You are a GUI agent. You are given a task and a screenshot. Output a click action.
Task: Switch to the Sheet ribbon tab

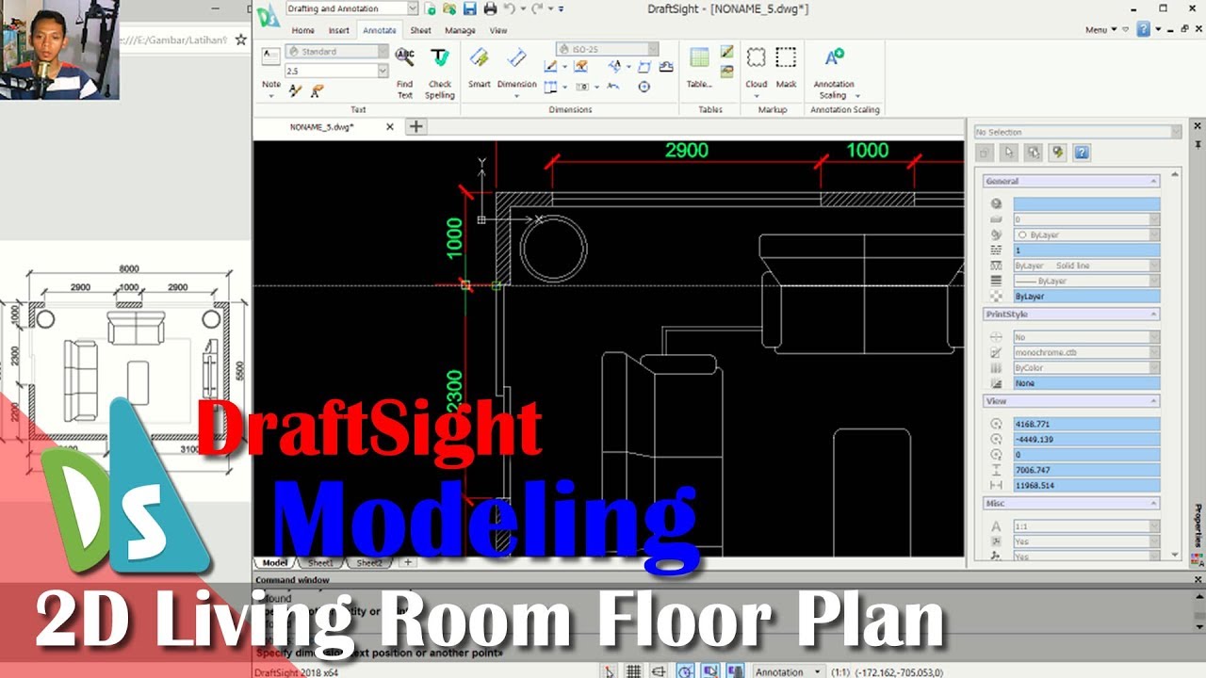[420, 30]
